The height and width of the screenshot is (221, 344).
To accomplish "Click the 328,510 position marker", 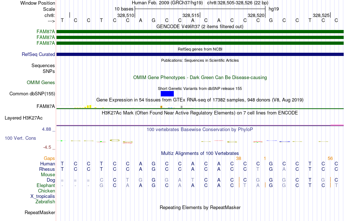I will coord(126,15).
